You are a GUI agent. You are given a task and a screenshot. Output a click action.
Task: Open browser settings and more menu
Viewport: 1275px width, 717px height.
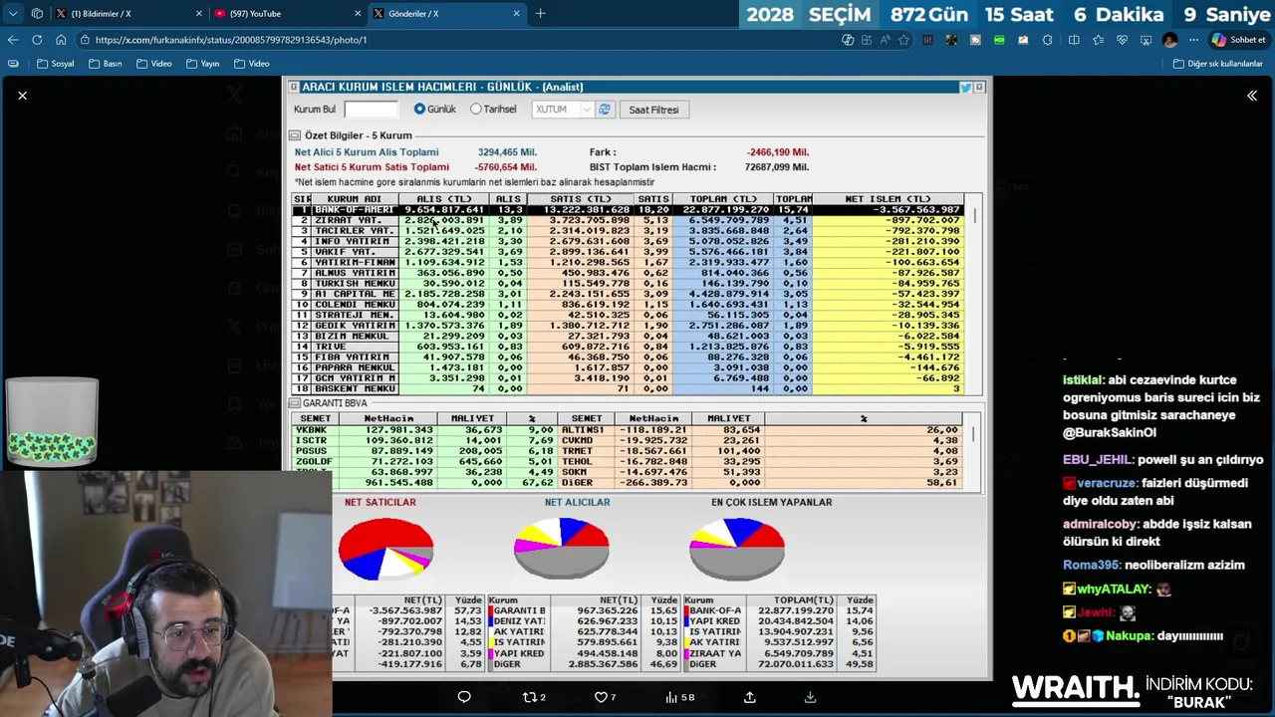(x=1193, y=40)
